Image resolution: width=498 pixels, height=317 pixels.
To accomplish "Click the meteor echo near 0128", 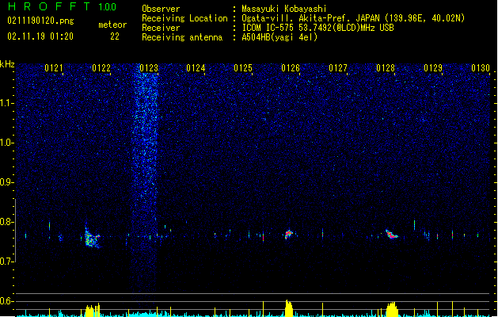I will (x=391, y=235).
